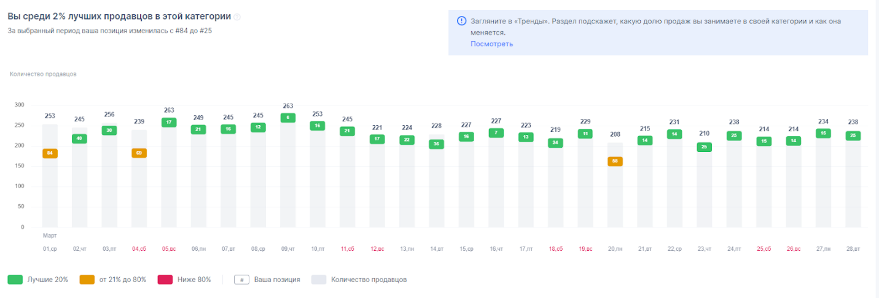Select the green position badge 6 on 09,чт
This screenshot has height=298, width=879.
[x=288, y=118]
